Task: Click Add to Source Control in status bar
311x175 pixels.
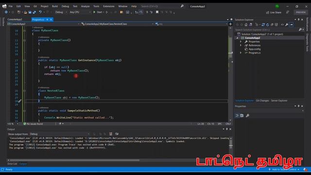Action: (284, 170)
